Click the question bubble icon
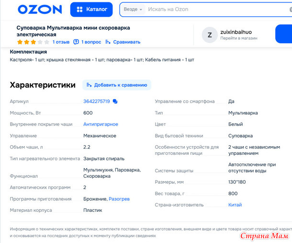The image size is (292, 243). [x=76, y=42]
